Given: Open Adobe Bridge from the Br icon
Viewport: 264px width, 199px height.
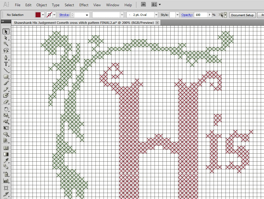Looking at the screenshot, I should click(x=143, y=5).
